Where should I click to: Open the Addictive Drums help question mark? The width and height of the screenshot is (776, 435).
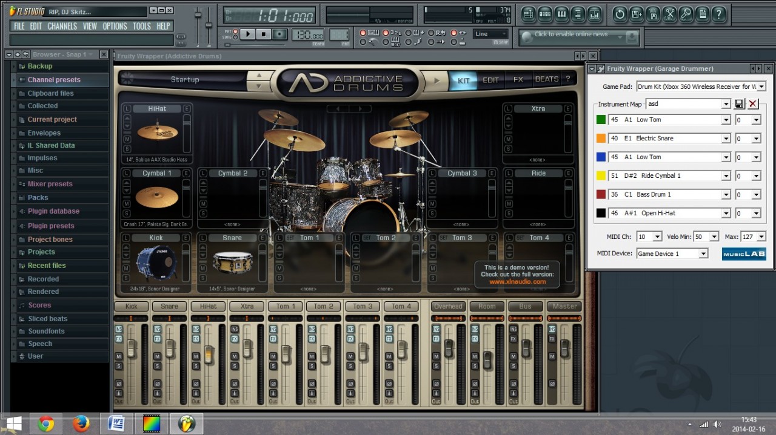tap(568, 79)
